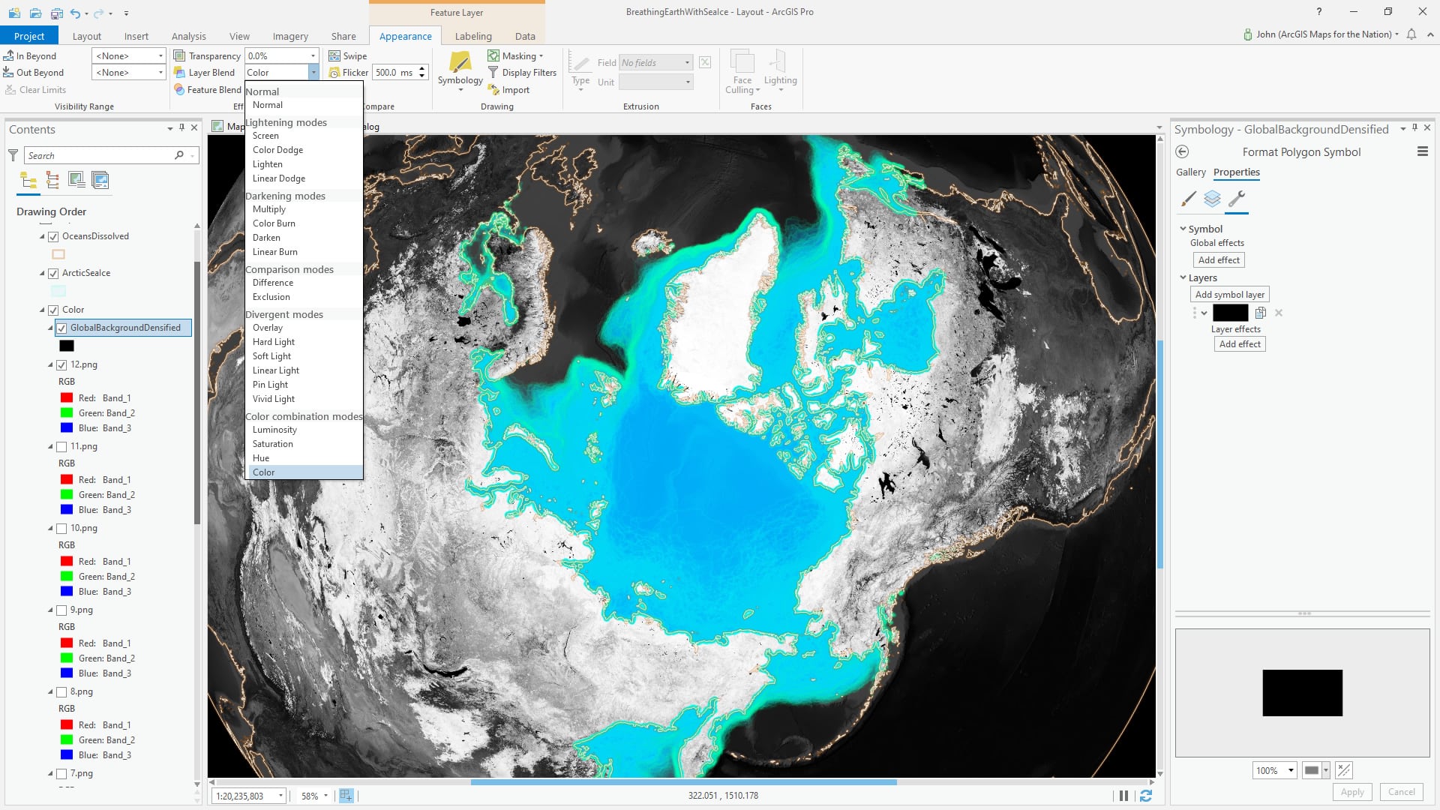
Task: Pause map drawing
Action: tap(1123, 796)
